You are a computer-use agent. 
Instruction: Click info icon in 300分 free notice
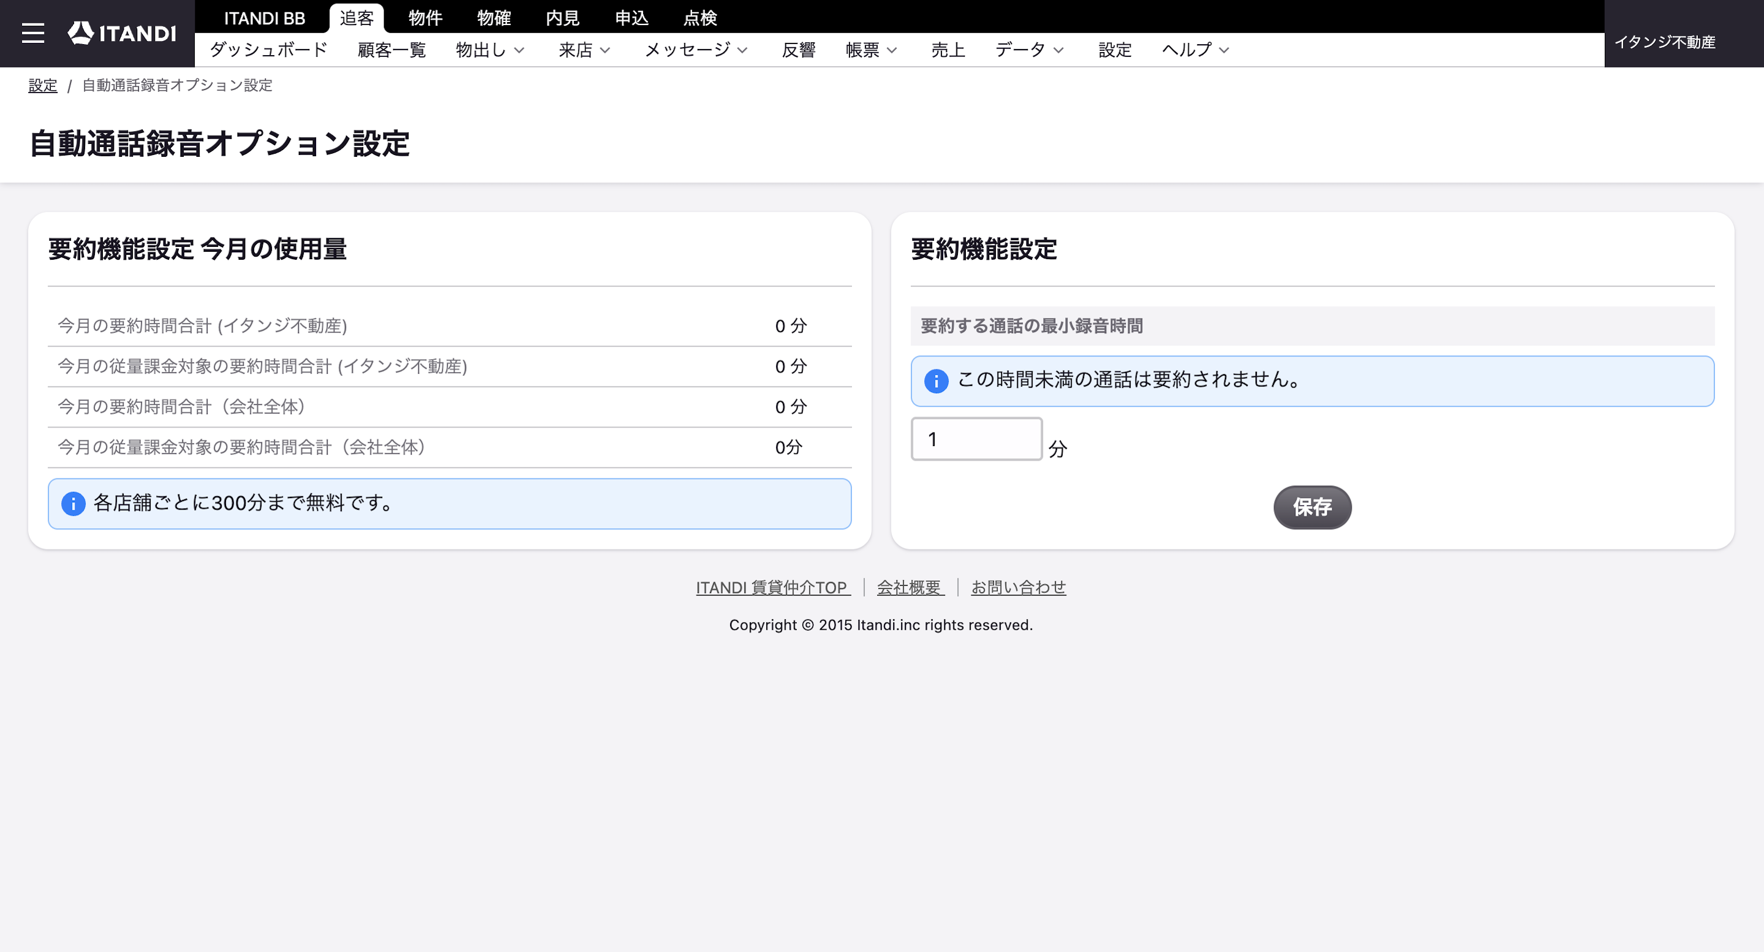click(x=73, y=504)
